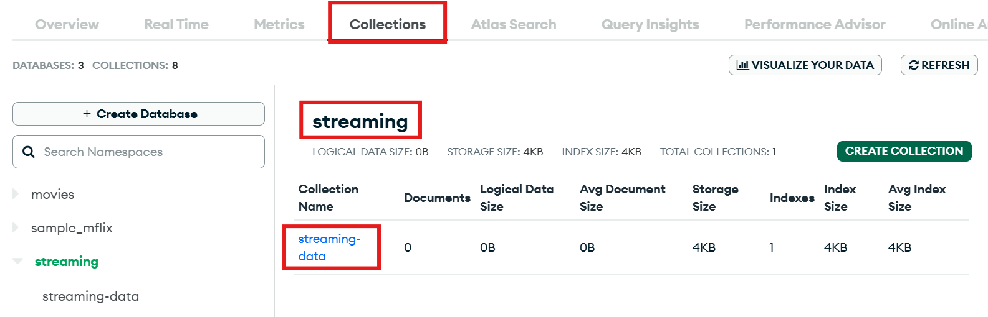Click the chart icon in Visualize Your Data
The image size is (988, 317).
pos(742,65)
